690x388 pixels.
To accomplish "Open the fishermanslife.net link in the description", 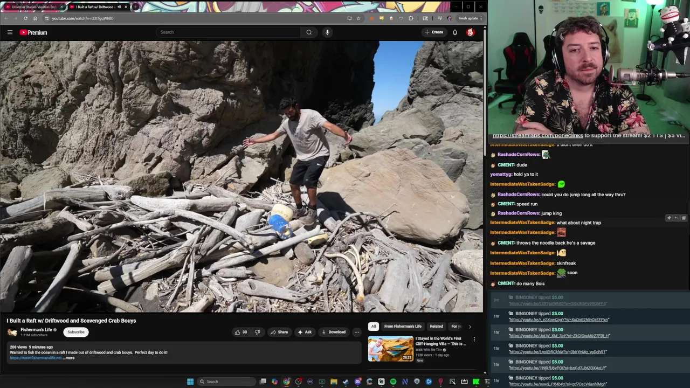I will pos(36,358).
